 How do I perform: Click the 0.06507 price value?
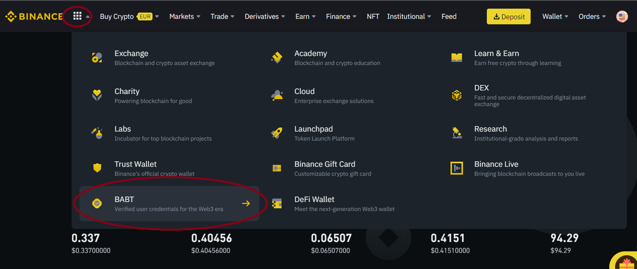[x=331, y=238]
